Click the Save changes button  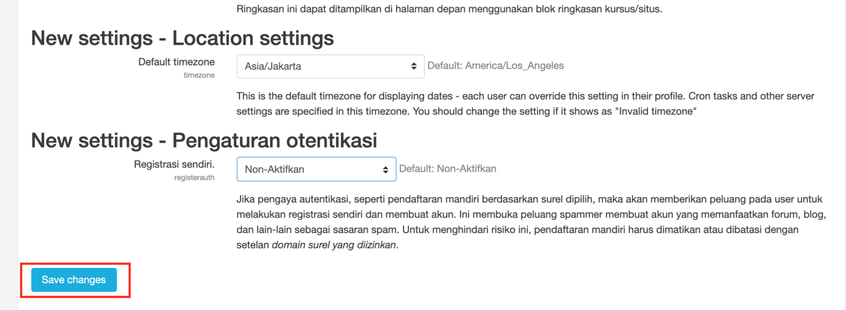[74, 280]
